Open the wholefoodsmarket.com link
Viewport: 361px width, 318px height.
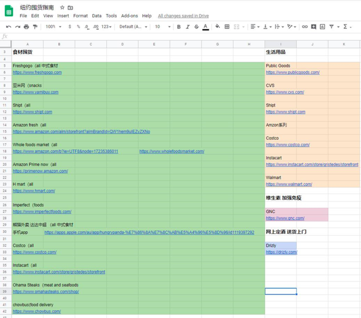click(x=171, y=151)
